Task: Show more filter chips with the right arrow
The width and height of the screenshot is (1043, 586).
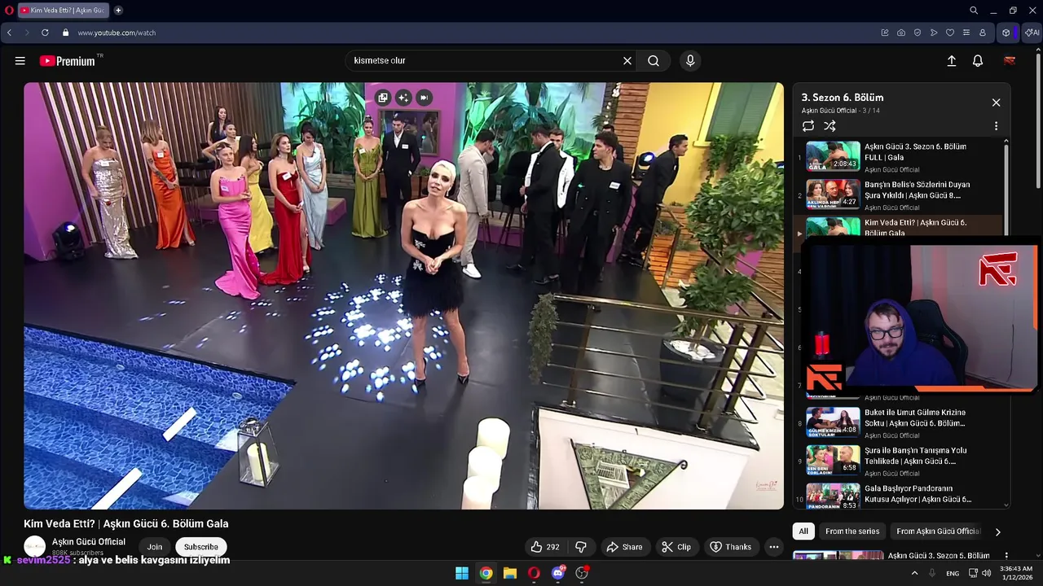Action: pos(997,531)
